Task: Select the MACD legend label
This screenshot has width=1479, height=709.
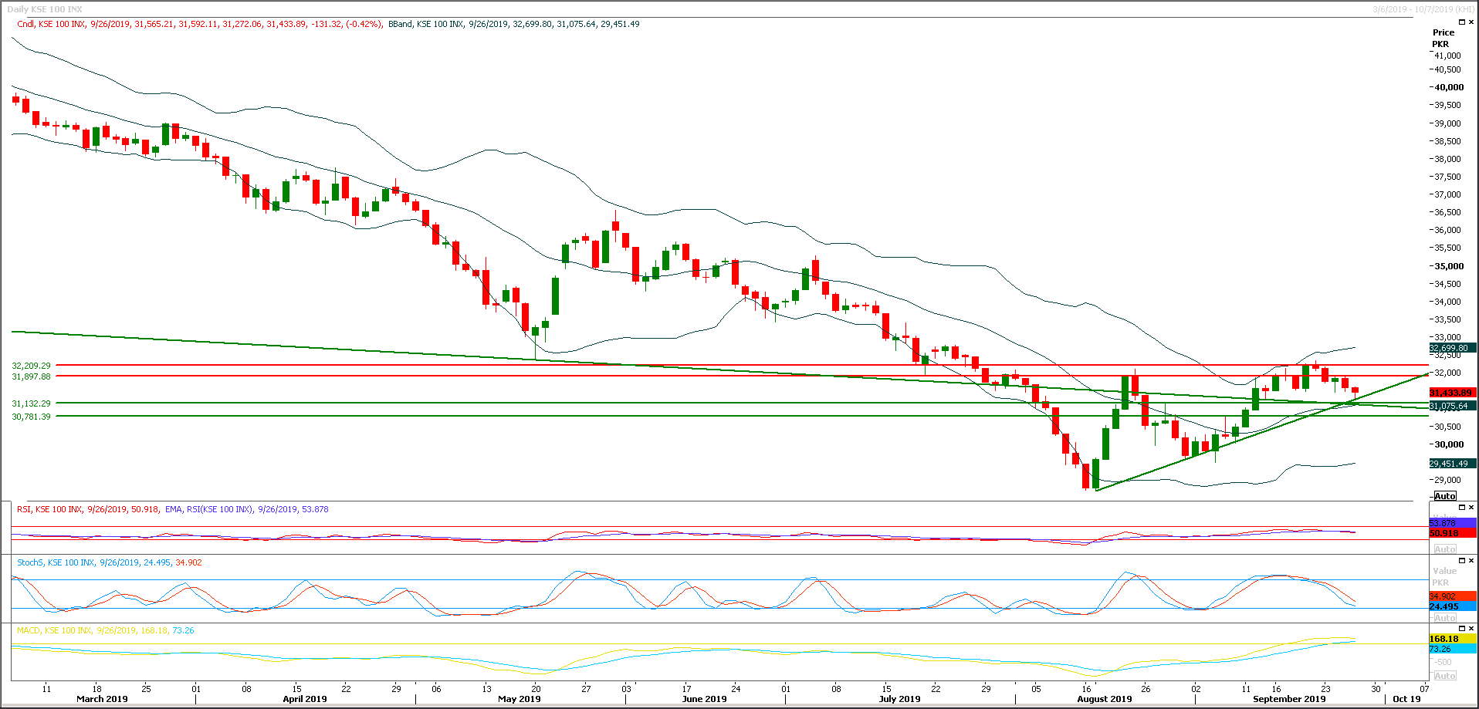Action: point(25,630)
